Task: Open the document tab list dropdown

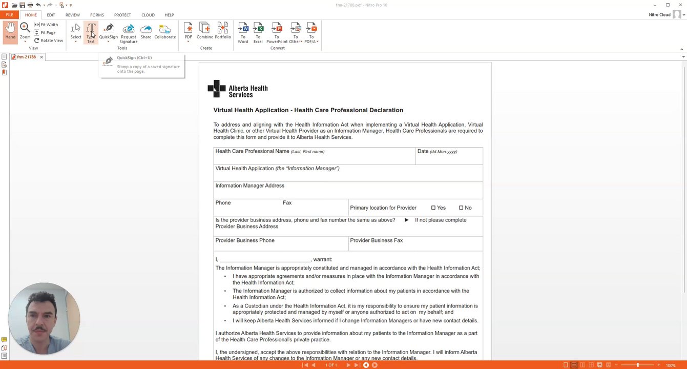Action: (683, 57)
